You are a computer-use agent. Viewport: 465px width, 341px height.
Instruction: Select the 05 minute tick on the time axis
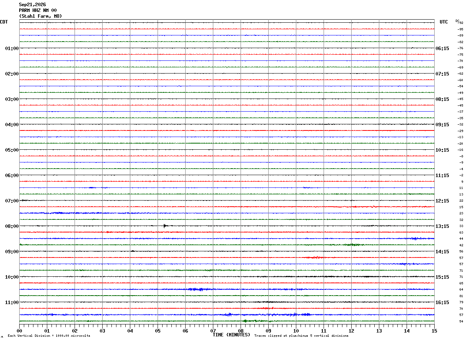[x=158, y=331]
